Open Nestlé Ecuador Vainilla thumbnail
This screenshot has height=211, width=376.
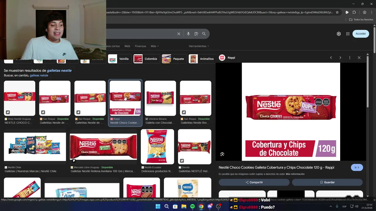157,147
